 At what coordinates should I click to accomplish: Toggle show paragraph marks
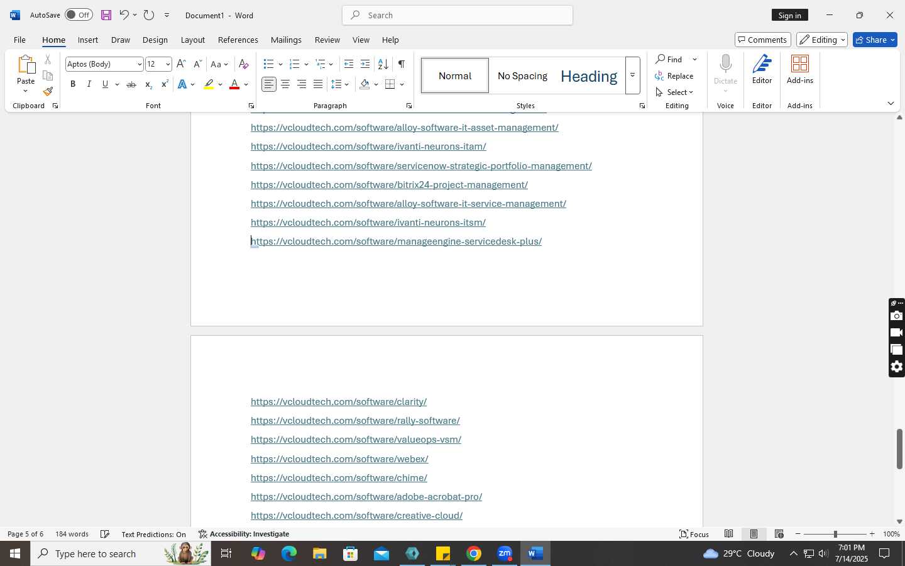pyautogui.click(x=401, y=64)
